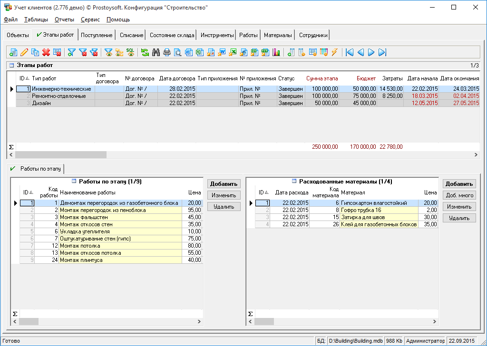Export table to TXT icon

pyautogui.click(x=265, y=52)
